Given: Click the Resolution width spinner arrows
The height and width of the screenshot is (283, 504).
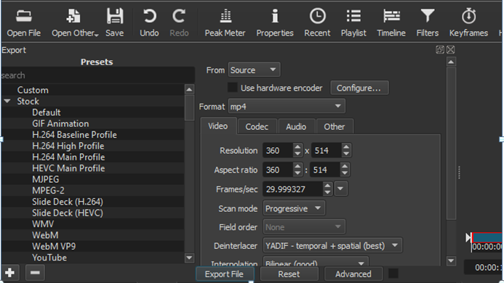Looking at the screenshot, I should pos(297,150).
